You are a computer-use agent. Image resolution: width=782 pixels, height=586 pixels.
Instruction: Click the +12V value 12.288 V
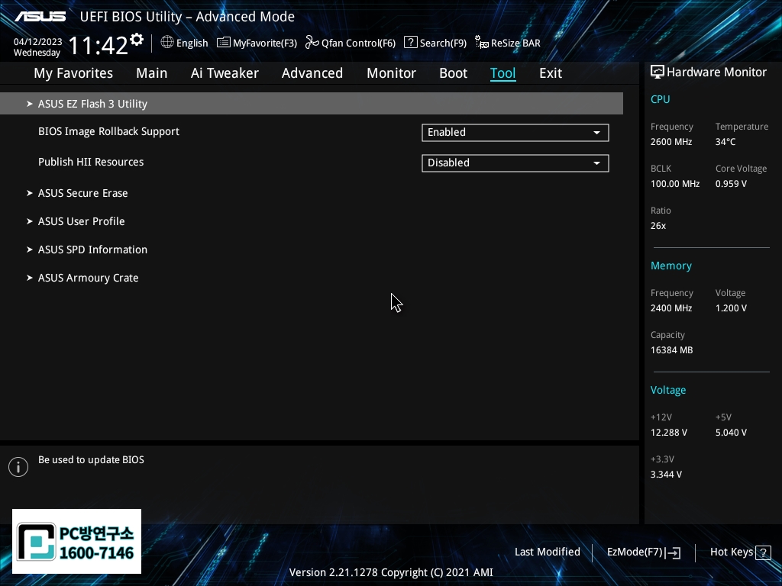tap(669, 433)
